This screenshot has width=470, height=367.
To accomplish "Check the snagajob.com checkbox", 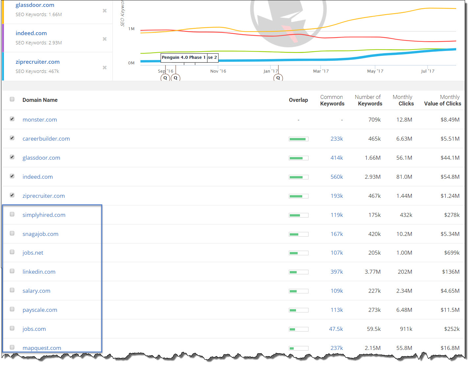I will (x=12, y=233).
